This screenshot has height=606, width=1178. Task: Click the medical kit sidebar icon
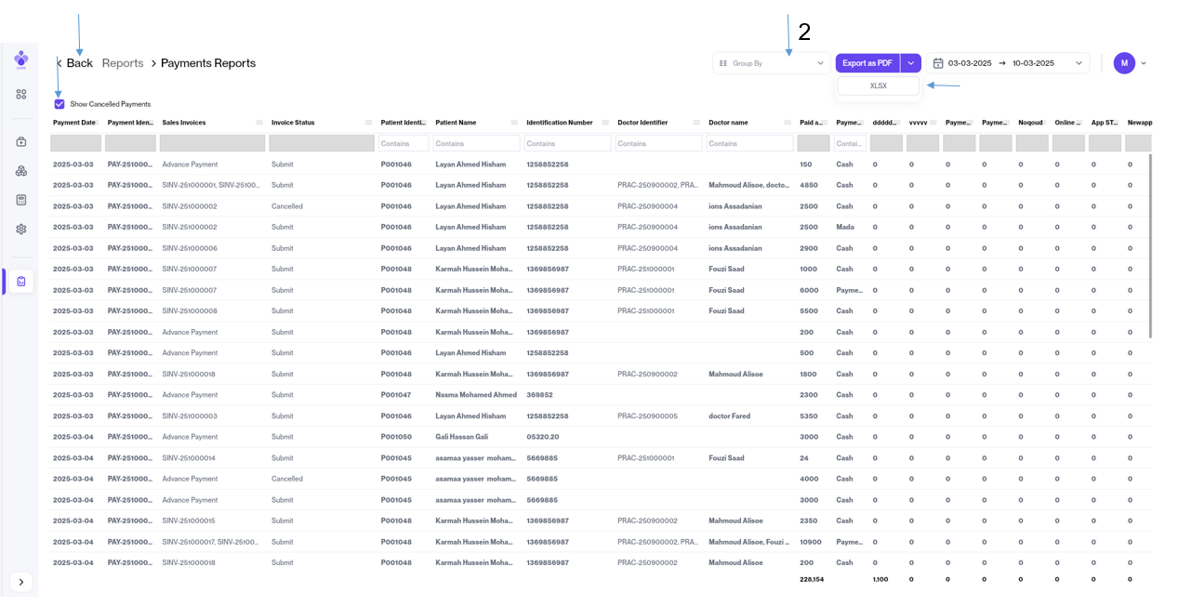pyautogui.click(x=20, y=142)
